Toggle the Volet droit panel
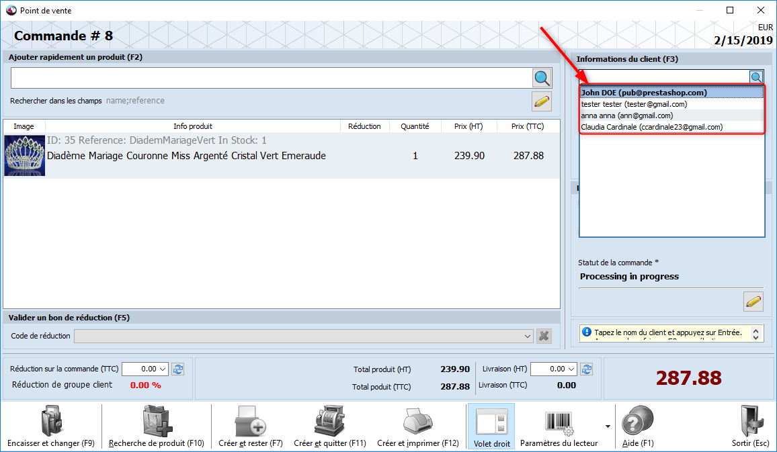The height and width of the screenshot is (452, 777). [491, 427]
